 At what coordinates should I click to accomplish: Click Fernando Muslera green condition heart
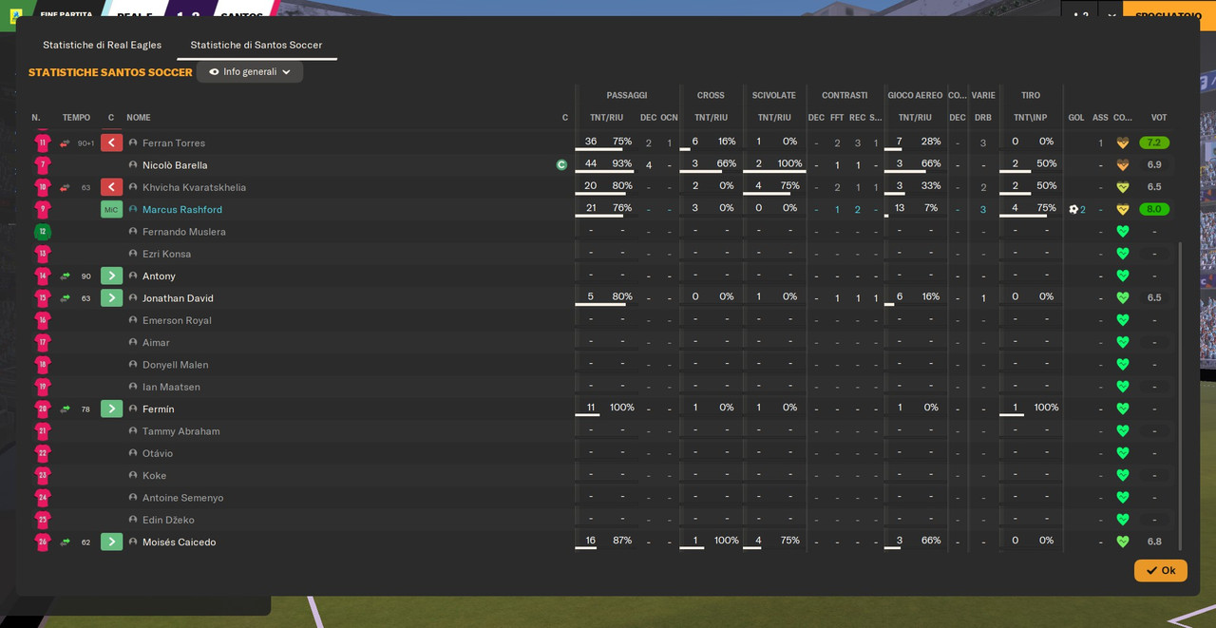pyautogui.click(x=1123, y=231)
